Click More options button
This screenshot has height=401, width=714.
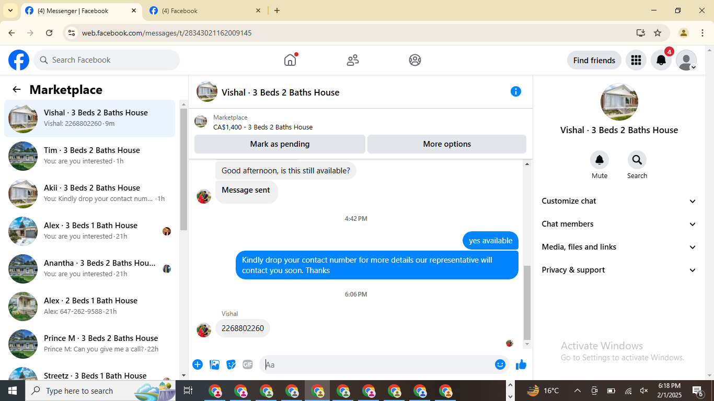click(447, 144)
